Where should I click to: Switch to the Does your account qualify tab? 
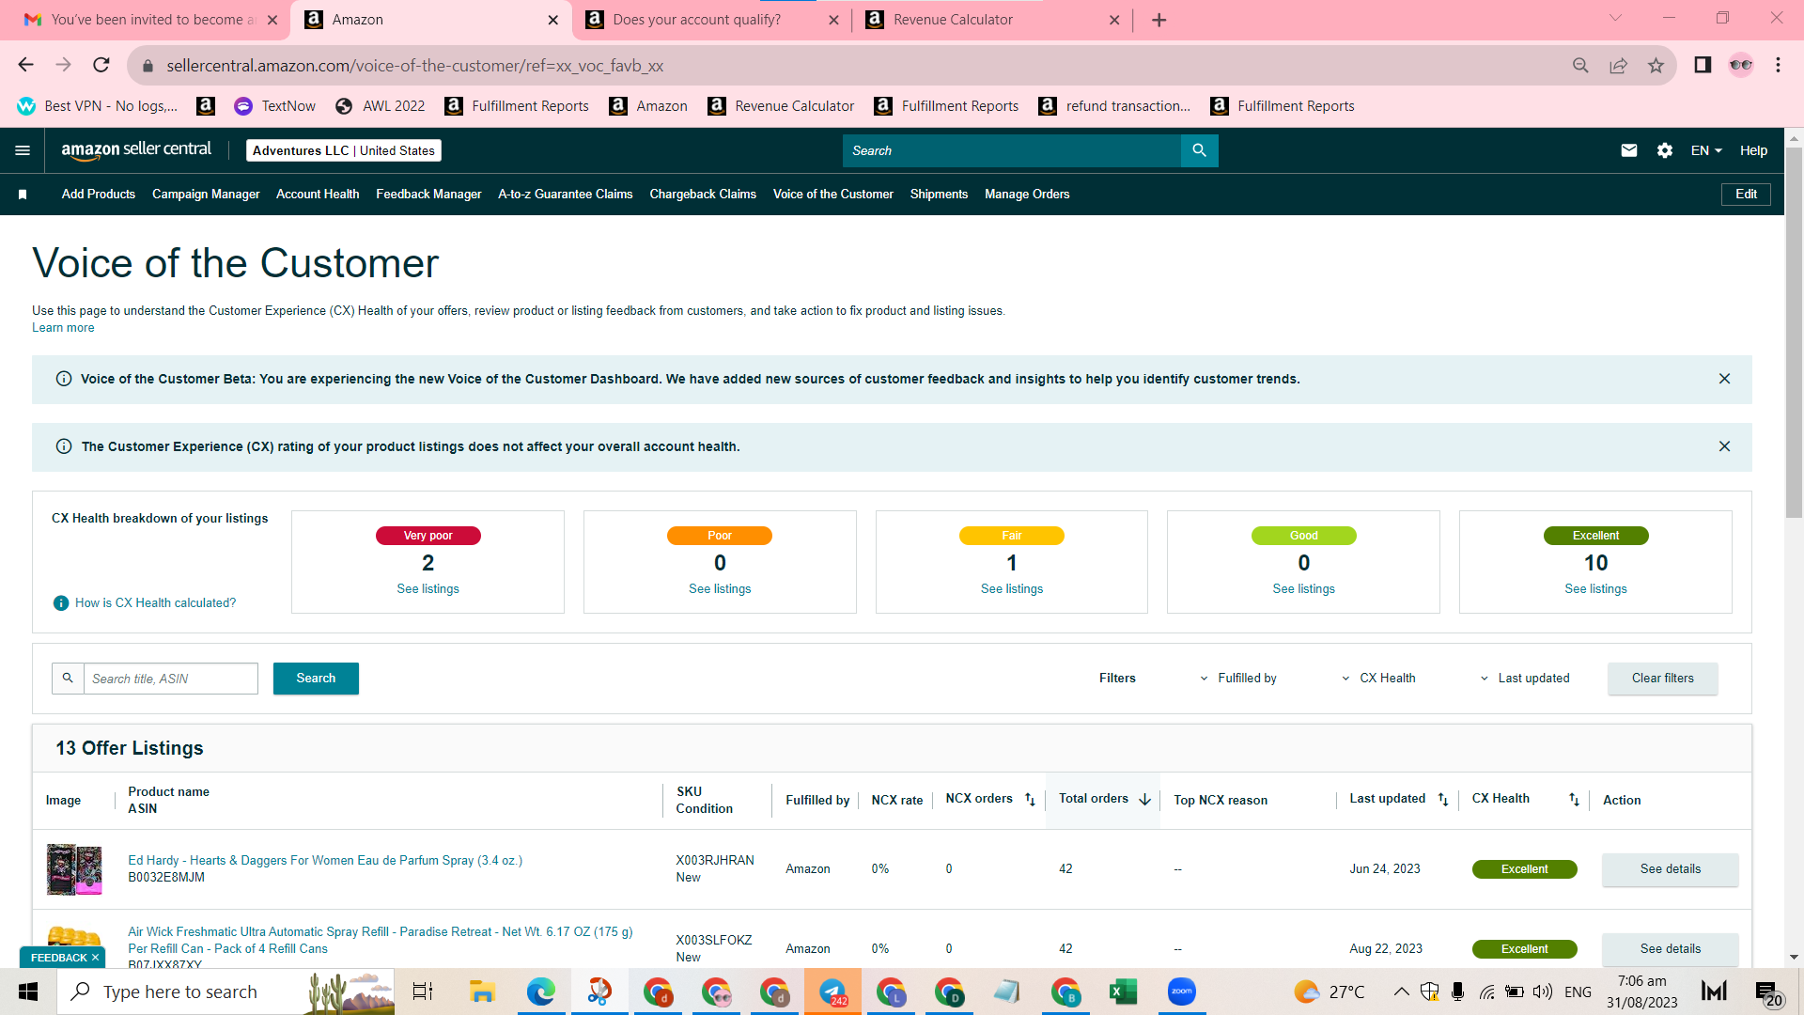tap(712, 20)
